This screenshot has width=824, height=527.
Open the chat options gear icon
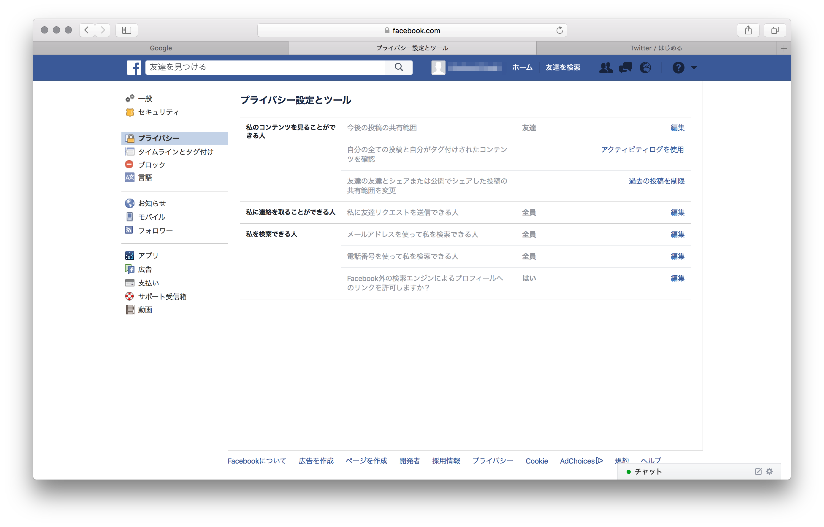pyautogui.click(x=769, y=471)
